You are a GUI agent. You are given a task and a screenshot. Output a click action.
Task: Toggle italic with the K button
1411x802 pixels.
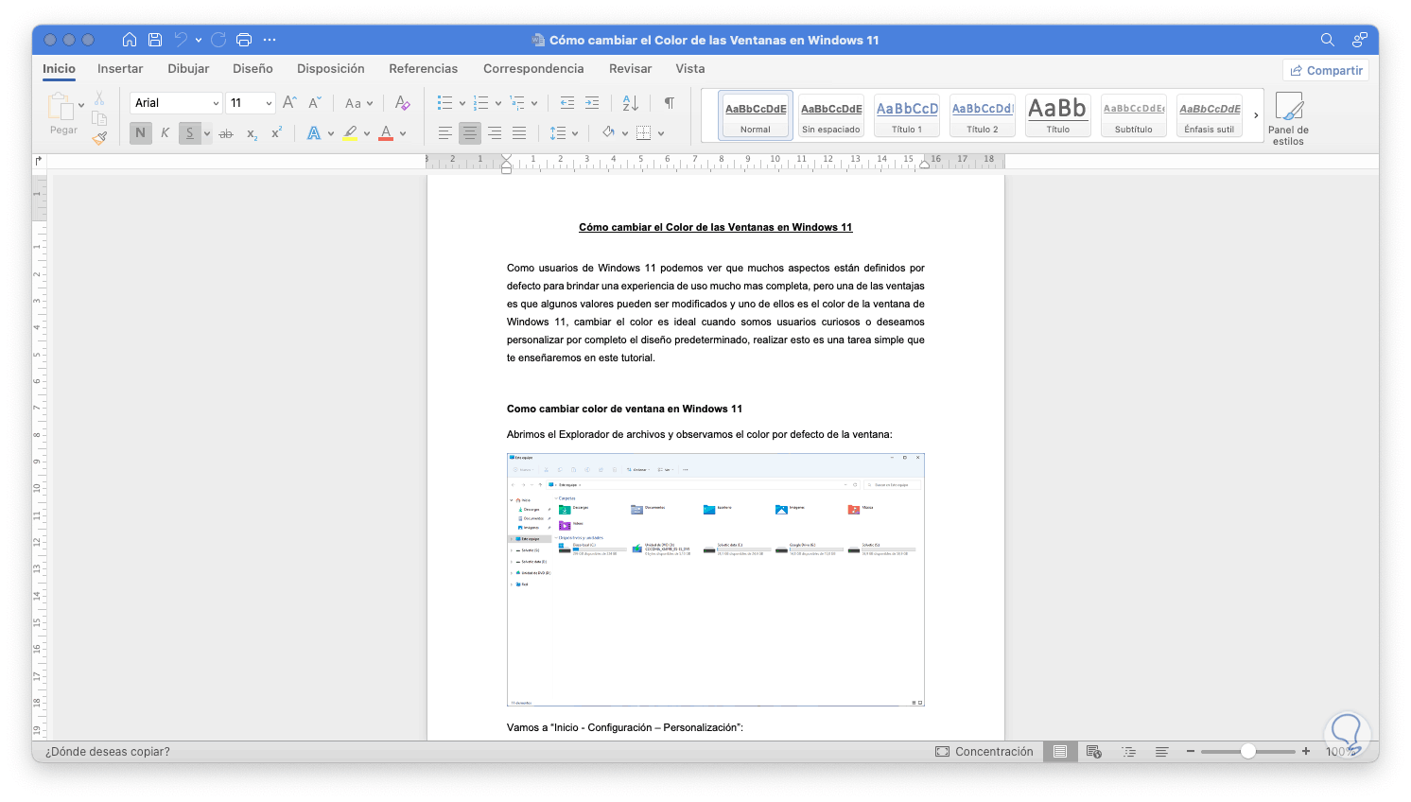click(165, 133)
